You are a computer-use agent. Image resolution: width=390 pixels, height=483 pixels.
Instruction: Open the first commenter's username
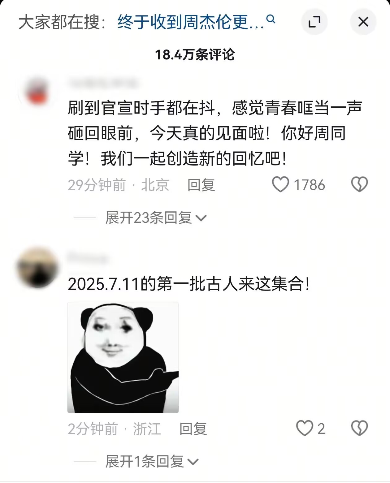click(x=103, y=83)
